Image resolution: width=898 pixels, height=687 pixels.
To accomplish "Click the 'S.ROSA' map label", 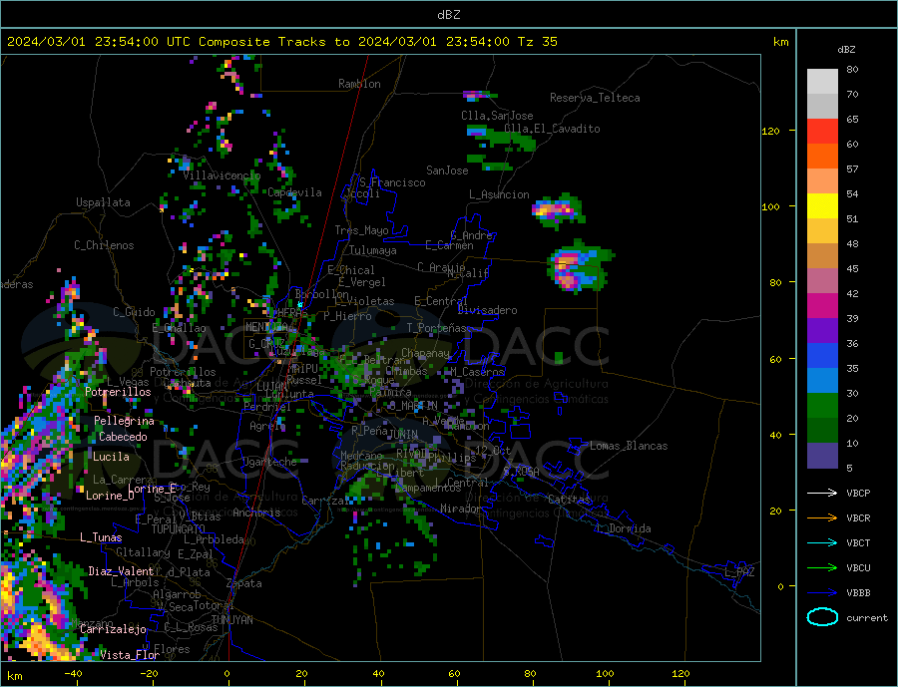I will coord(521,472).
